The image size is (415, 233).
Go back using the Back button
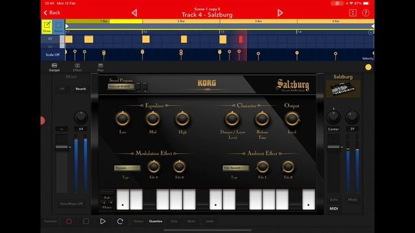pos(52,13)
